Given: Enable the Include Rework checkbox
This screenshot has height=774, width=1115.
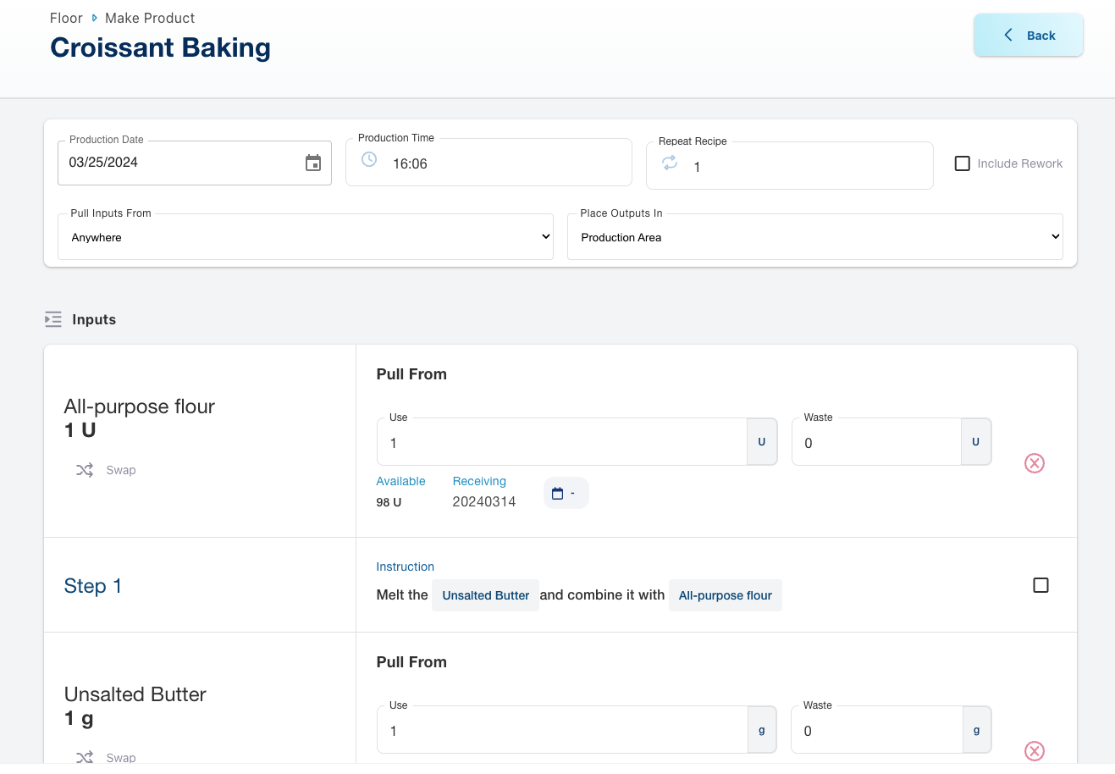Looking at the screenshot, I should pyautogui.click(x=963, y=163).
